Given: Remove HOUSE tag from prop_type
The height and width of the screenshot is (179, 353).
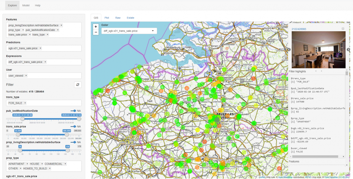Looking at the screenshot, I should (x=42, y=164).
